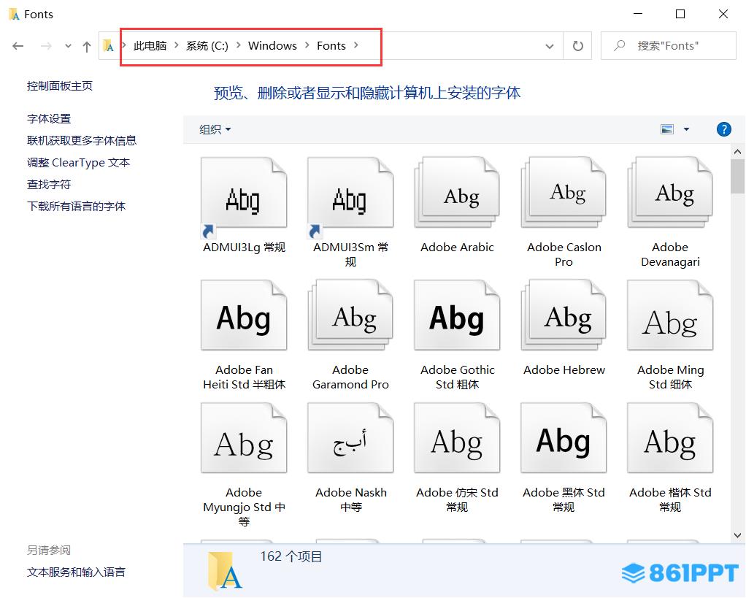Select the Adobe Hebrew font icon
746x598 pixels.
(564, 315)
